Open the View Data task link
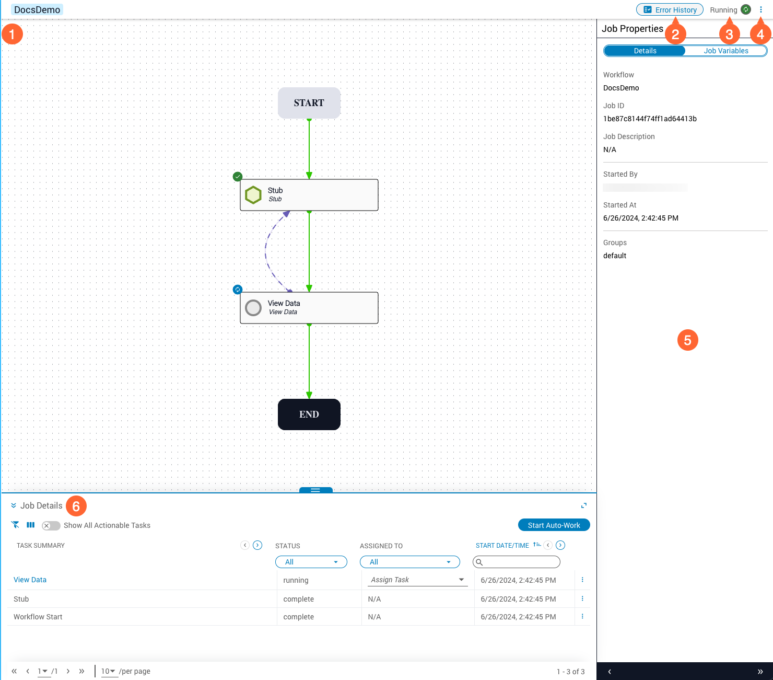Viewport: 773px width, 680px height. pyautogui.click(x=30, y=580)
